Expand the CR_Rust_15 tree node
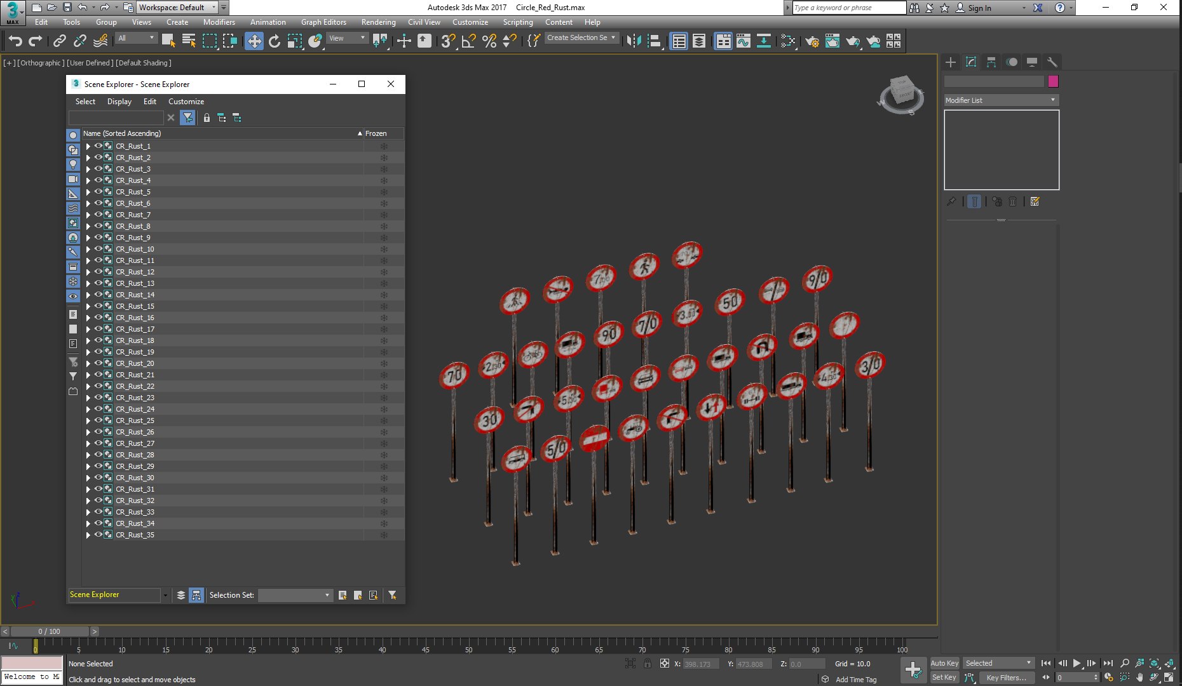 pyautogui.click(x=88, y=306)
